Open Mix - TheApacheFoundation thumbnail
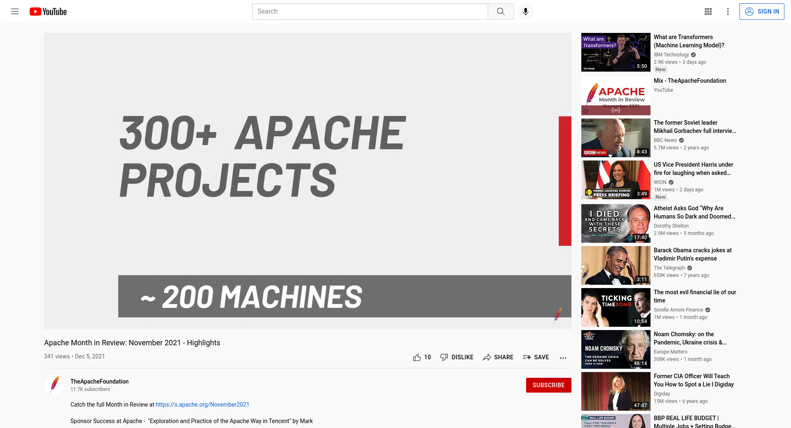This screenshot has height=428, width=791. pos(616,96)
